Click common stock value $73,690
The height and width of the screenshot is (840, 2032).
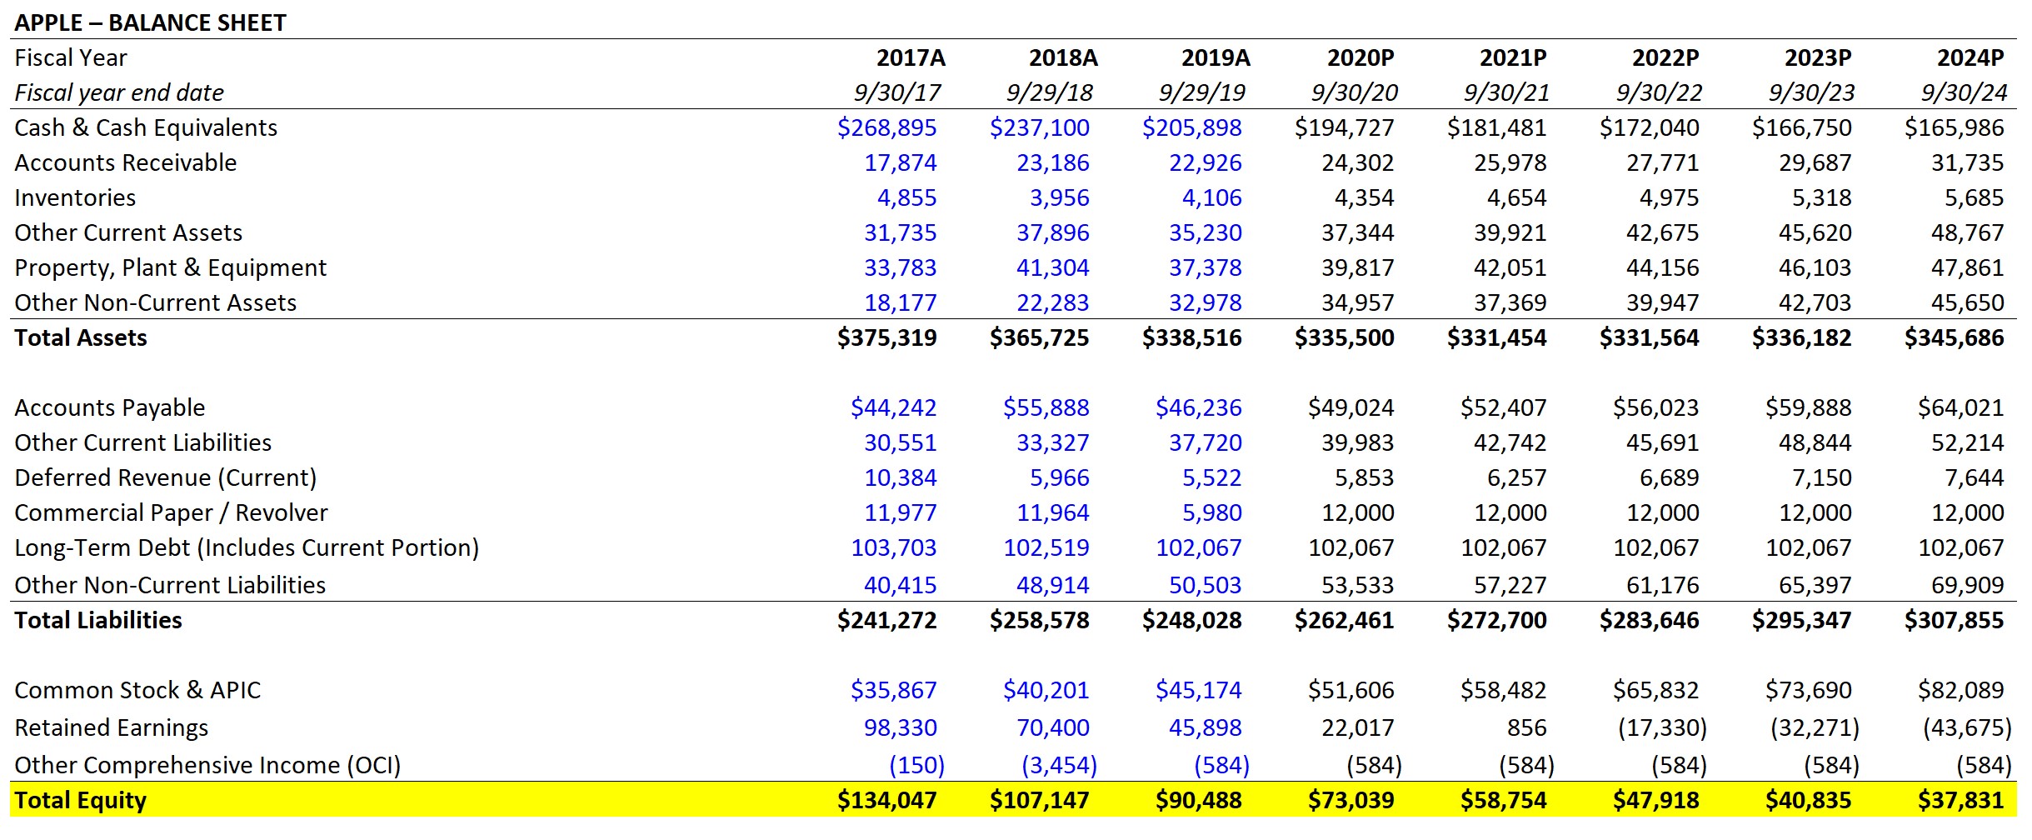(x=1808, y=690)
